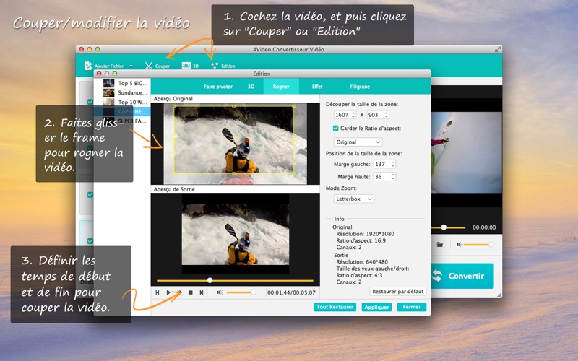Image resolution: width=578 pixels, height=361 pixels.
Task: Click the Top 5 BIG... video thumbnail
Action: 109,83
